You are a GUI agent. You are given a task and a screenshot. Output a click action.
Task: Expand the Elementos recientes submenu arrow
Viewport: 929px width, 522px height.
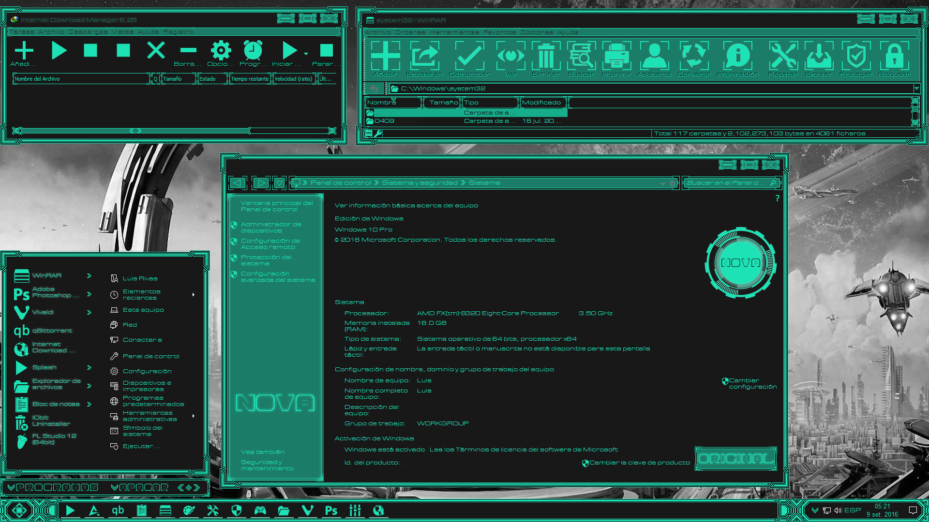coord(194,294)
